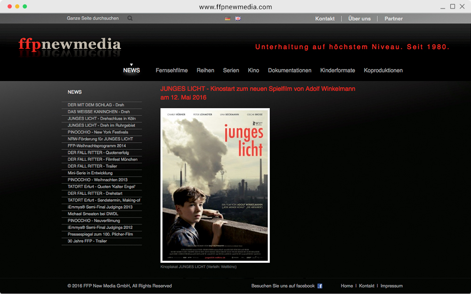Click the sidebar NEWS heading
471x294 pixels.
pos(74,92)
